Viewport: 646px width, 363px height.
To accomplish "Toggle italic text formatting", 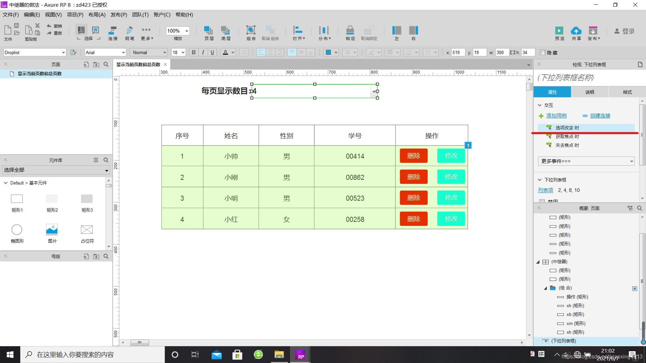I will (x=203, y=52).
